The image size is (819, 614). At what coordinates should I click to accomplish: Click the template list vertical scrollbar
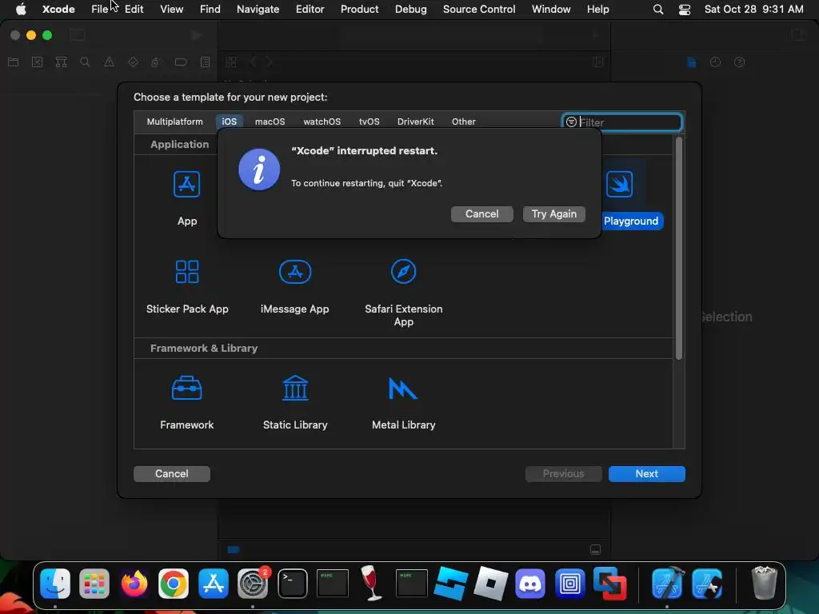pyautogui.click(x=678, y=249)
